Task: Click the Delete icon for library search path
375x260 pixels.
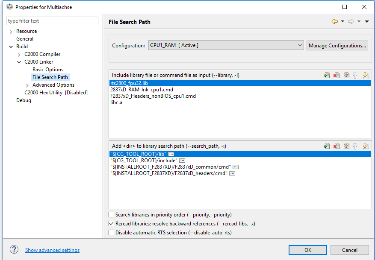Action: coord(337,146)
